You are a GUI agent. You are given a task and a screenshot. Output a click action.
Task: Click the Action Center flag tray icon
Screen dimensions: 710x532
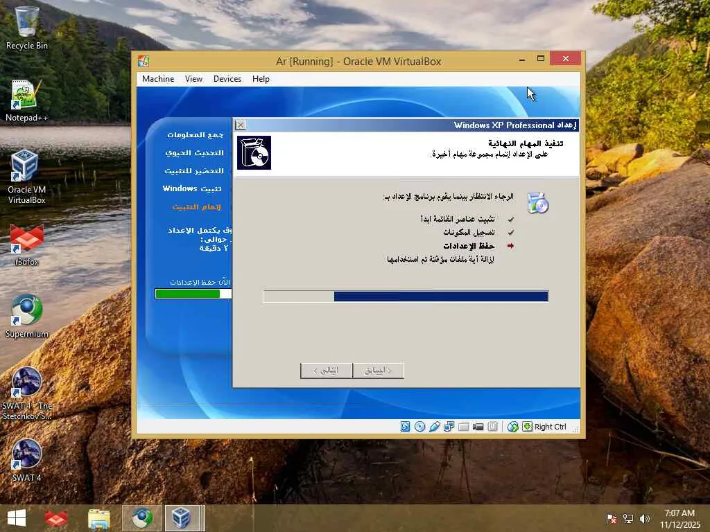612,519
